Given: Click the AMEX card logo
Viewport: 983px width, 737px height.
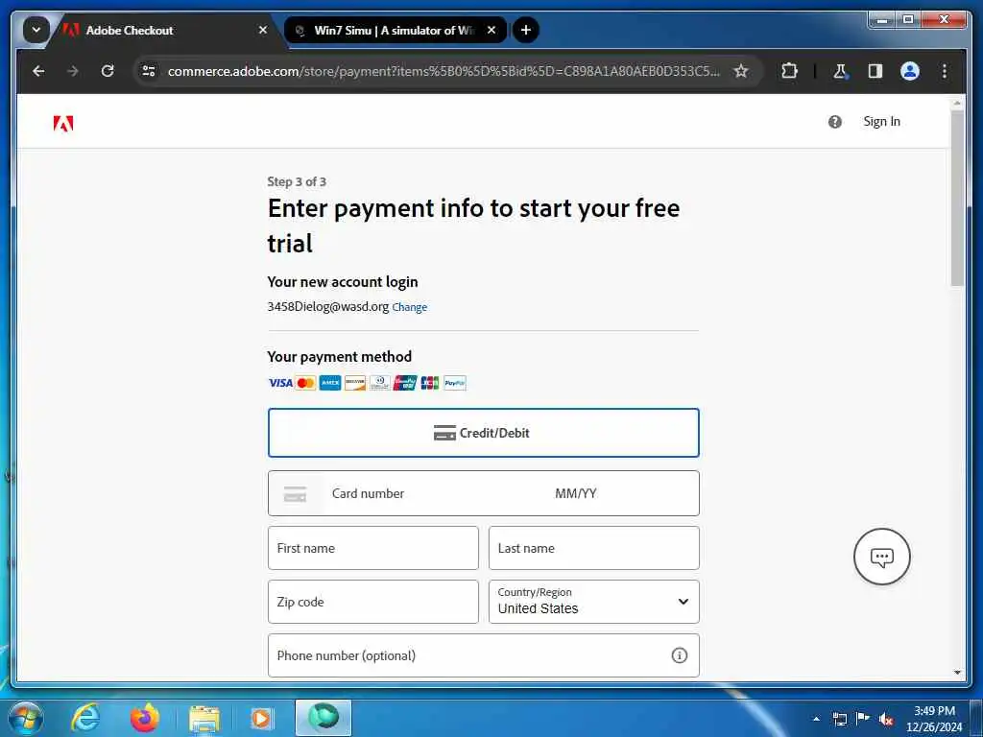Looking at the screenshot, I should [x=330, y=383].
